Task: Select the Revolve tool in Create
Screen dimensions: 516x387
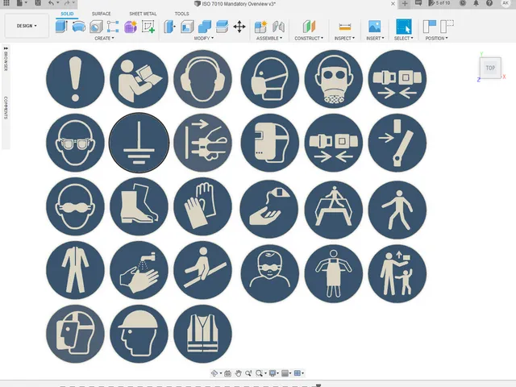Action: coord(79,27)
